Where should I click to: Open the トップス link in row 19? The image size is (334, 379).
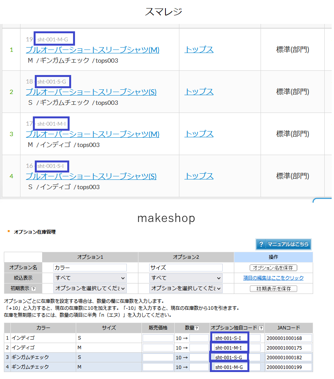click(x=198, y=49)
